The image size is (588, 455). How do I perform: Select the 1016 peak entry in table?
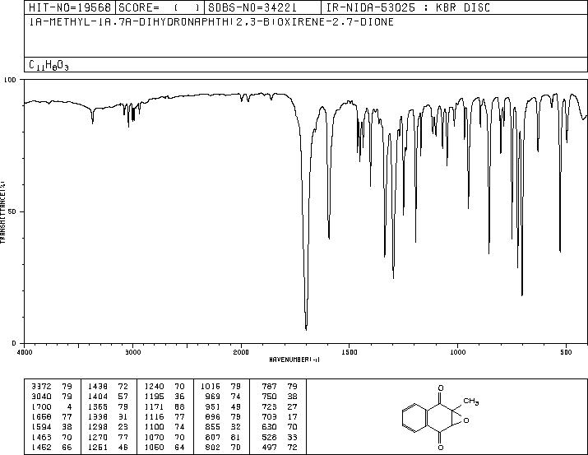220,386
